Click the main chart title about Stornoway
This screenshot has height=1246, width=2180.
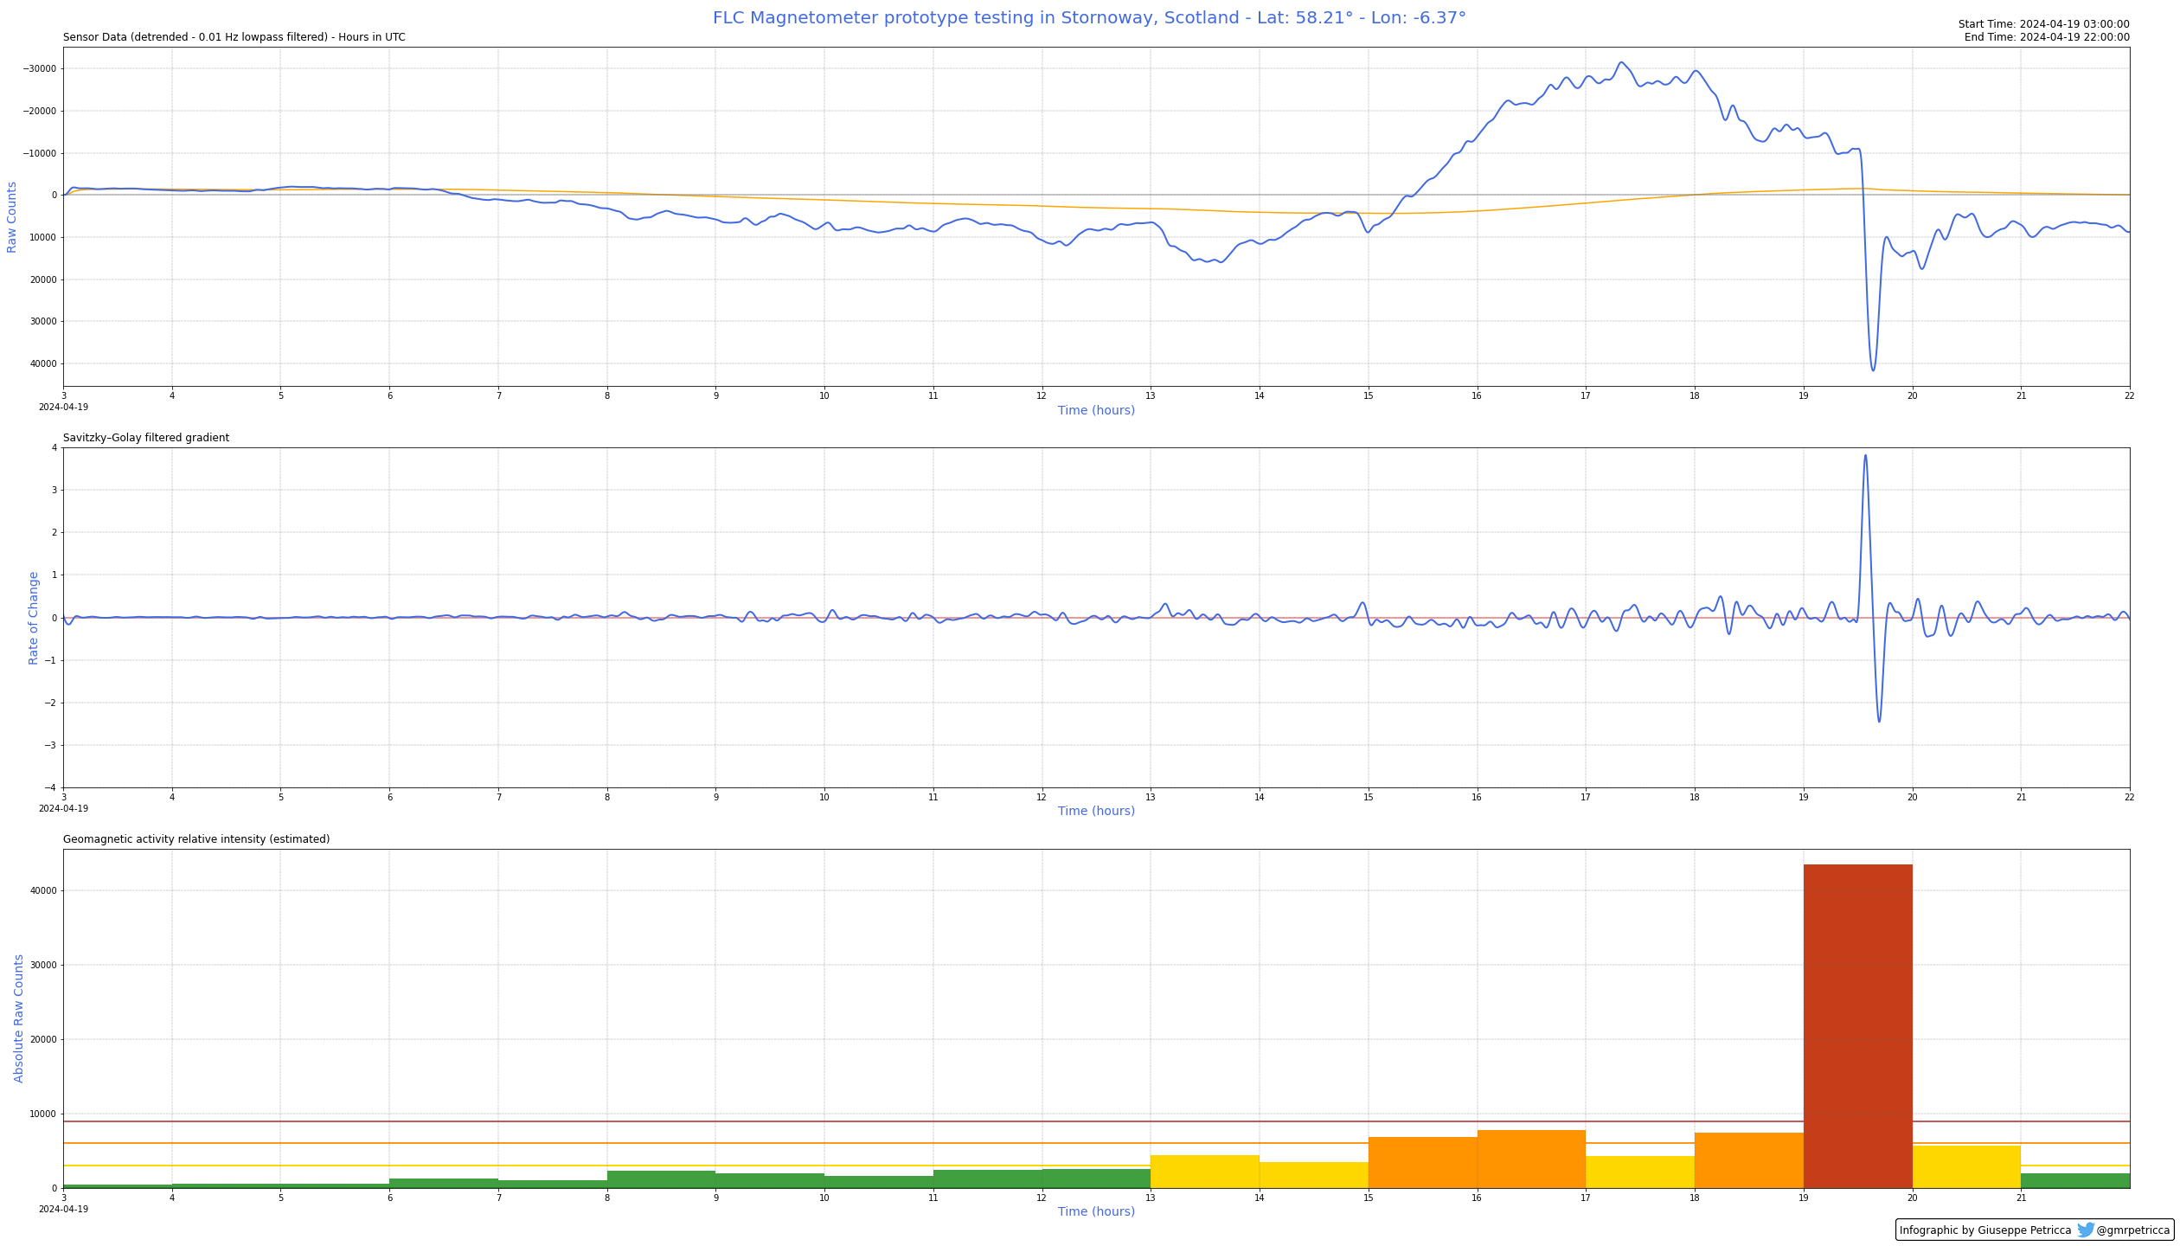(x=1089, y=18)
